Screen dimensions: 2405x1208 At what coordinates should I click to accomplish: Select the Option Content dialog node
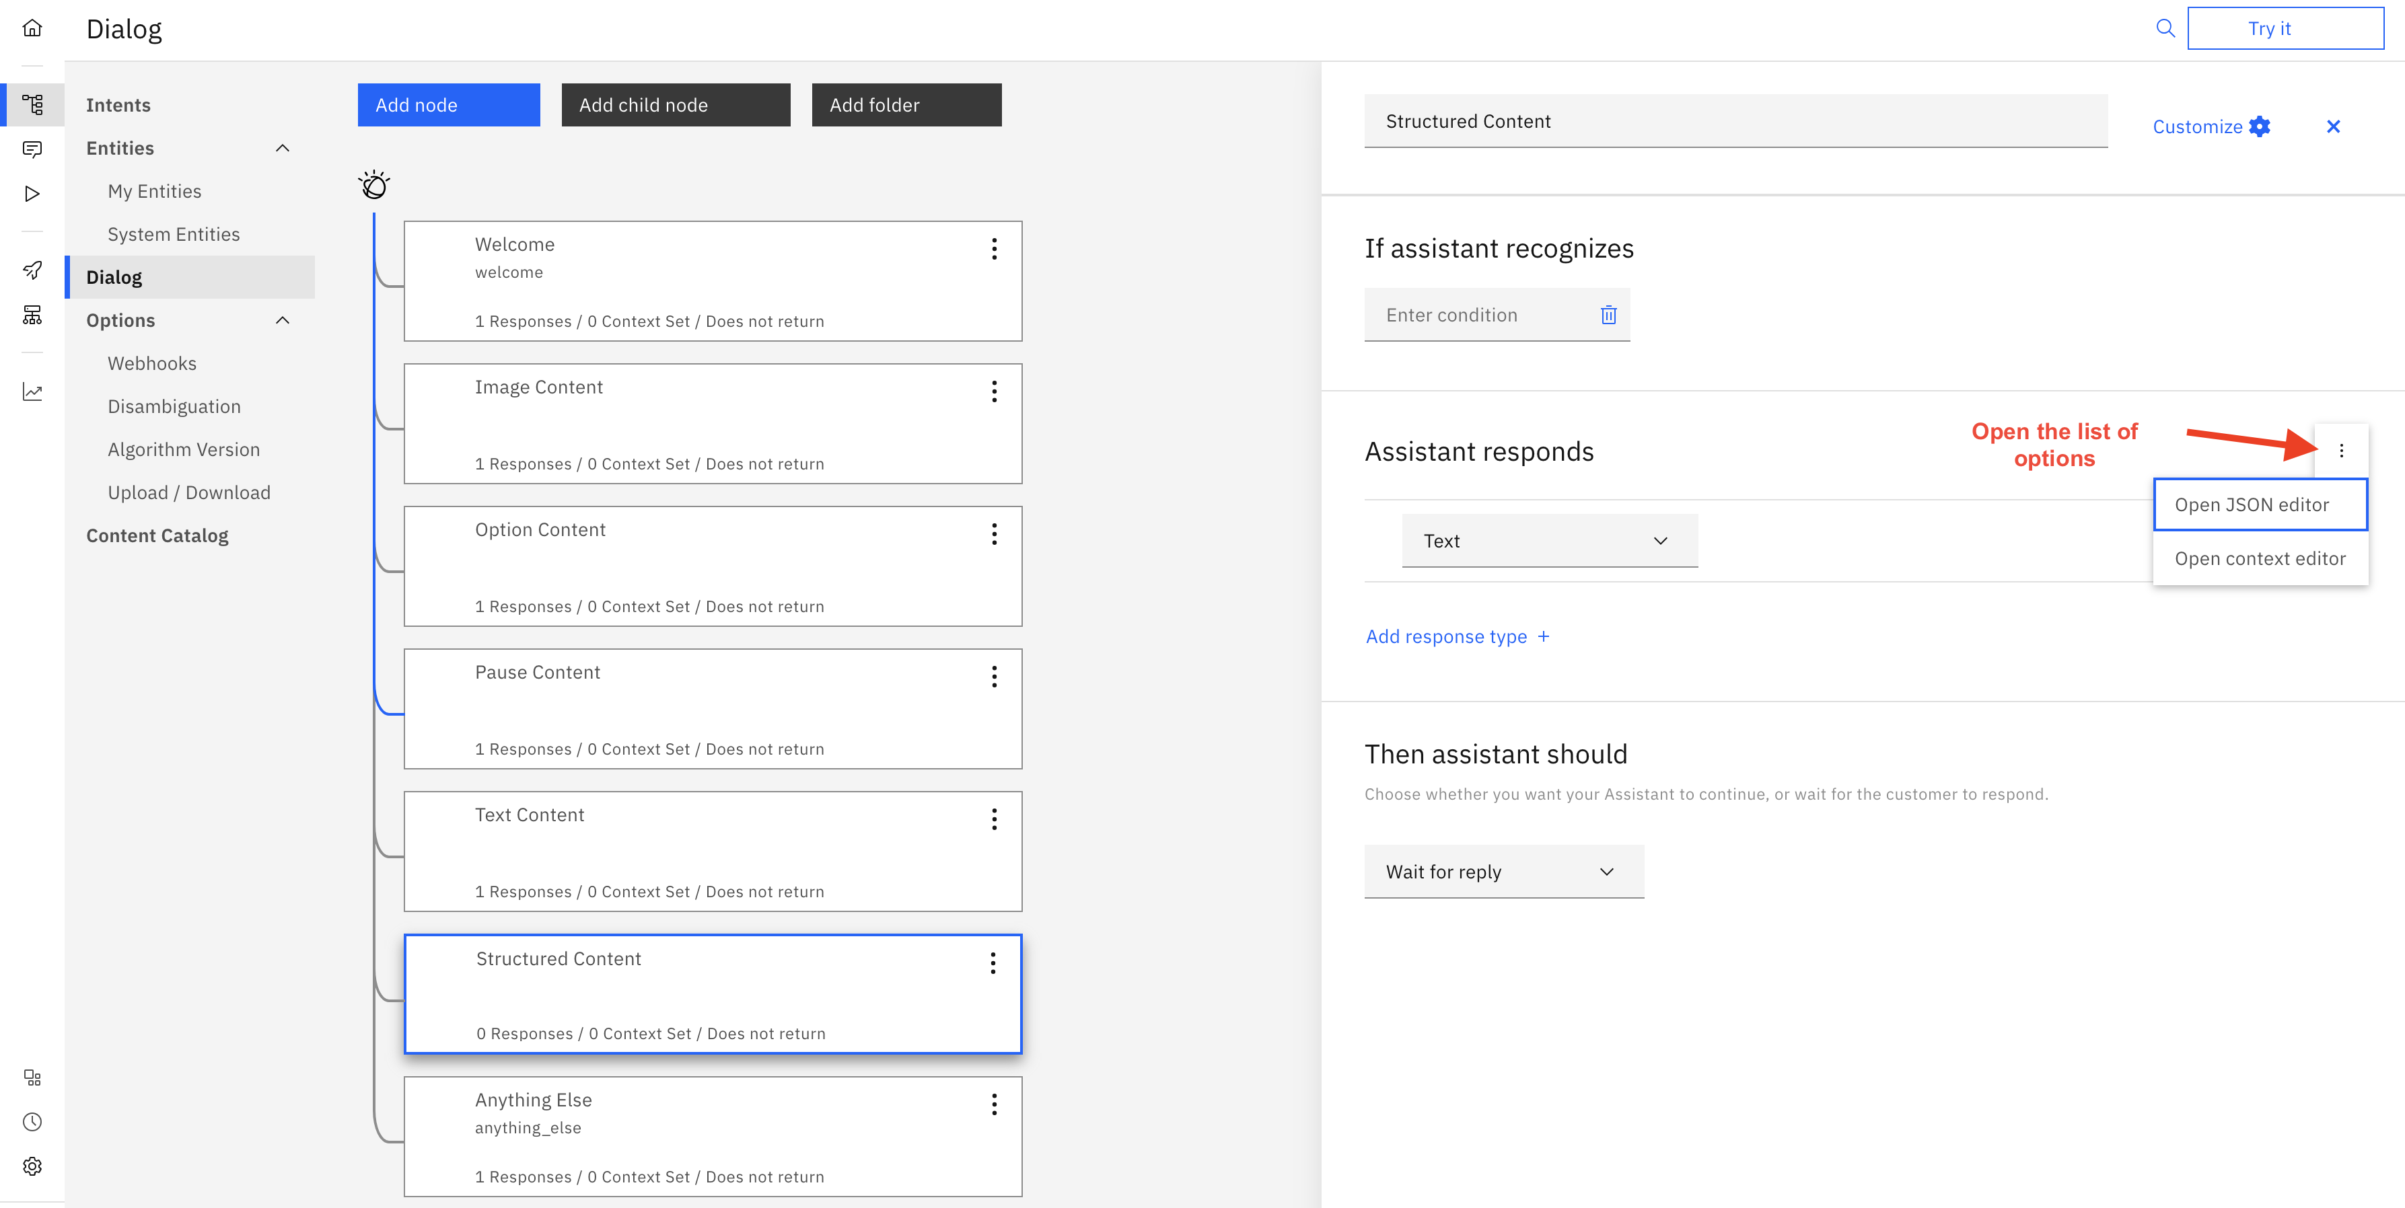tap(713, 566)
